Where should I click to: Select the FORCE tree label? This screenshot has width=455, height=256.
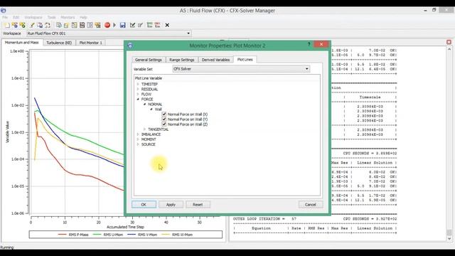(x=147, y=100)
